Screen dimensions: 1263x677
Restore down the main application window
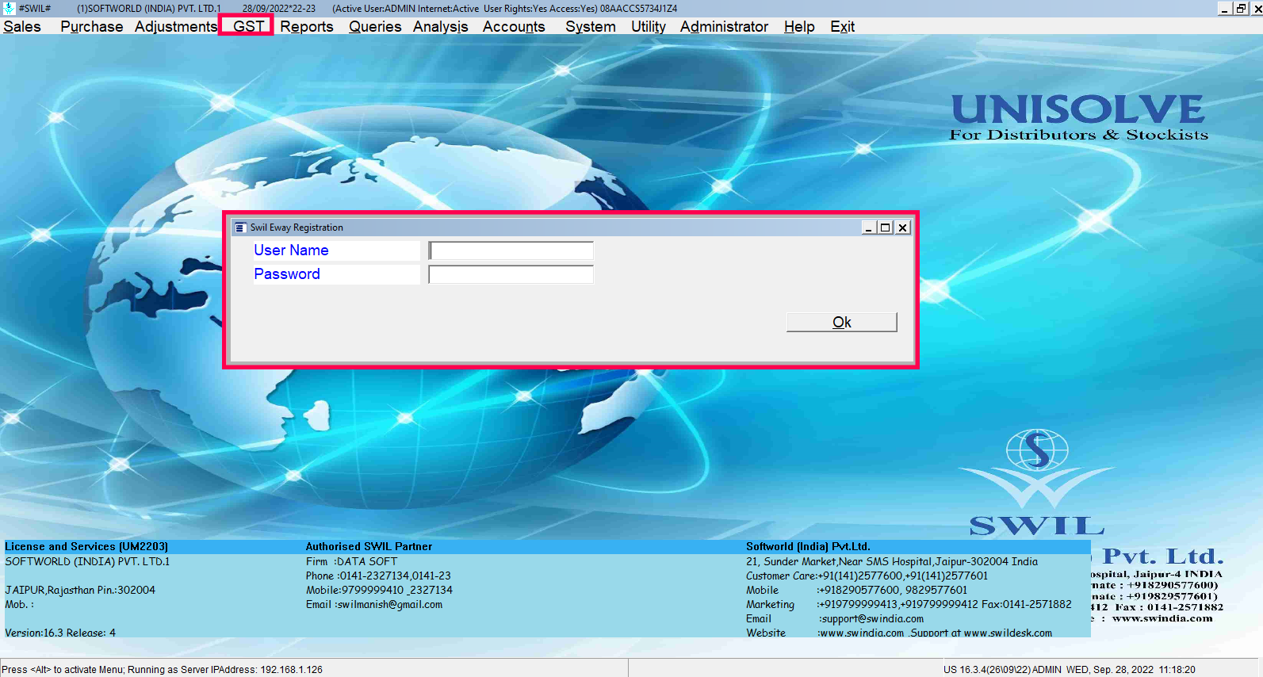coord(1241,8)
